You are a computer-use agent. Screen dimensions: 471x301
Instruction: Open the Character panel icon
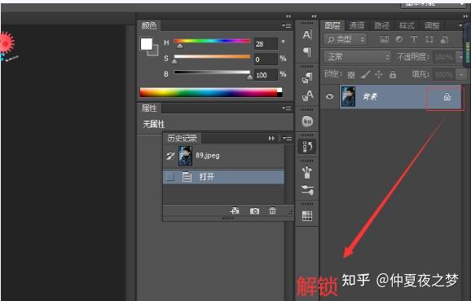point(307,35)
